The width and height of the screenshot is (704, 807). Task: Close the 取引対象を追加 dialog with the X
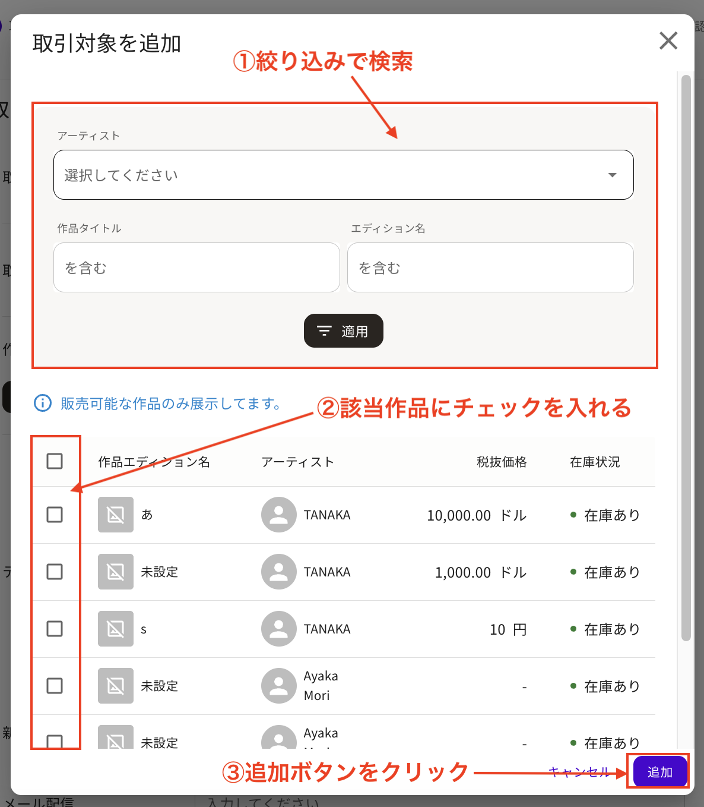point(668,40)
